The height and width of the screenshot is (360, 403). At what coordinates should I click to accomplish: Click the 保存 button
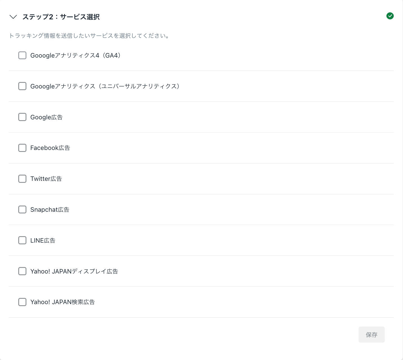tap(372, 335)
